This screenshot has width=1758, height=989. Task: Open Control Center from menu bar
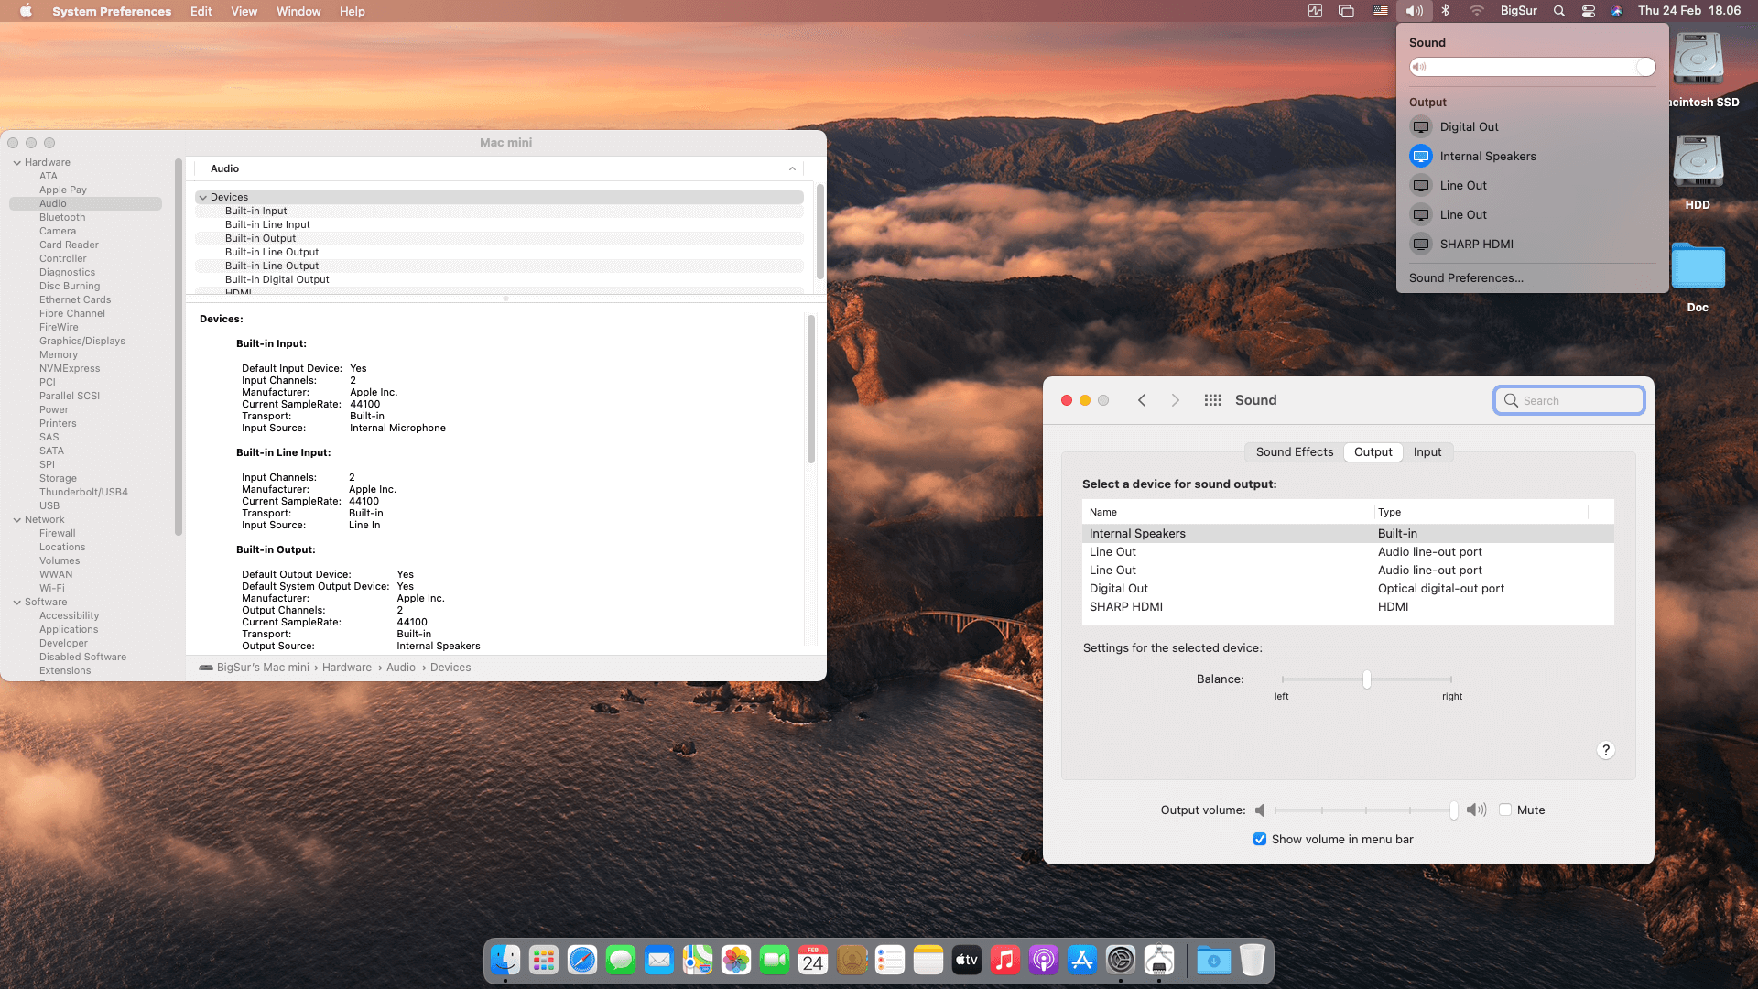1589,11
